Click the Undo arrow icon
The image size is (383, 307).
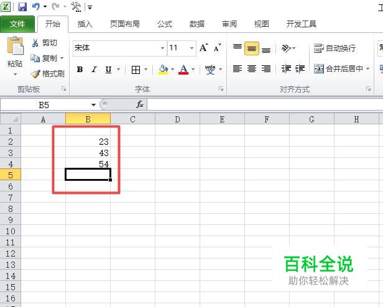pyautogui.click(x=36, y=7)
